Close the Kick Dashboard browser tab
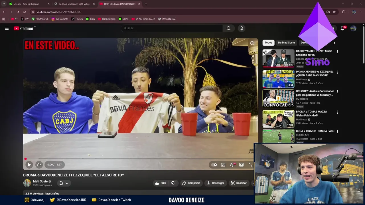365x205 pixels. pos(48,4)
